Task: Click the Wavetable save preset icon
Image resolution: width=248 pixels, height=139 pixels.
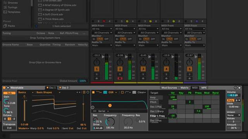Action: pos(239,88)
